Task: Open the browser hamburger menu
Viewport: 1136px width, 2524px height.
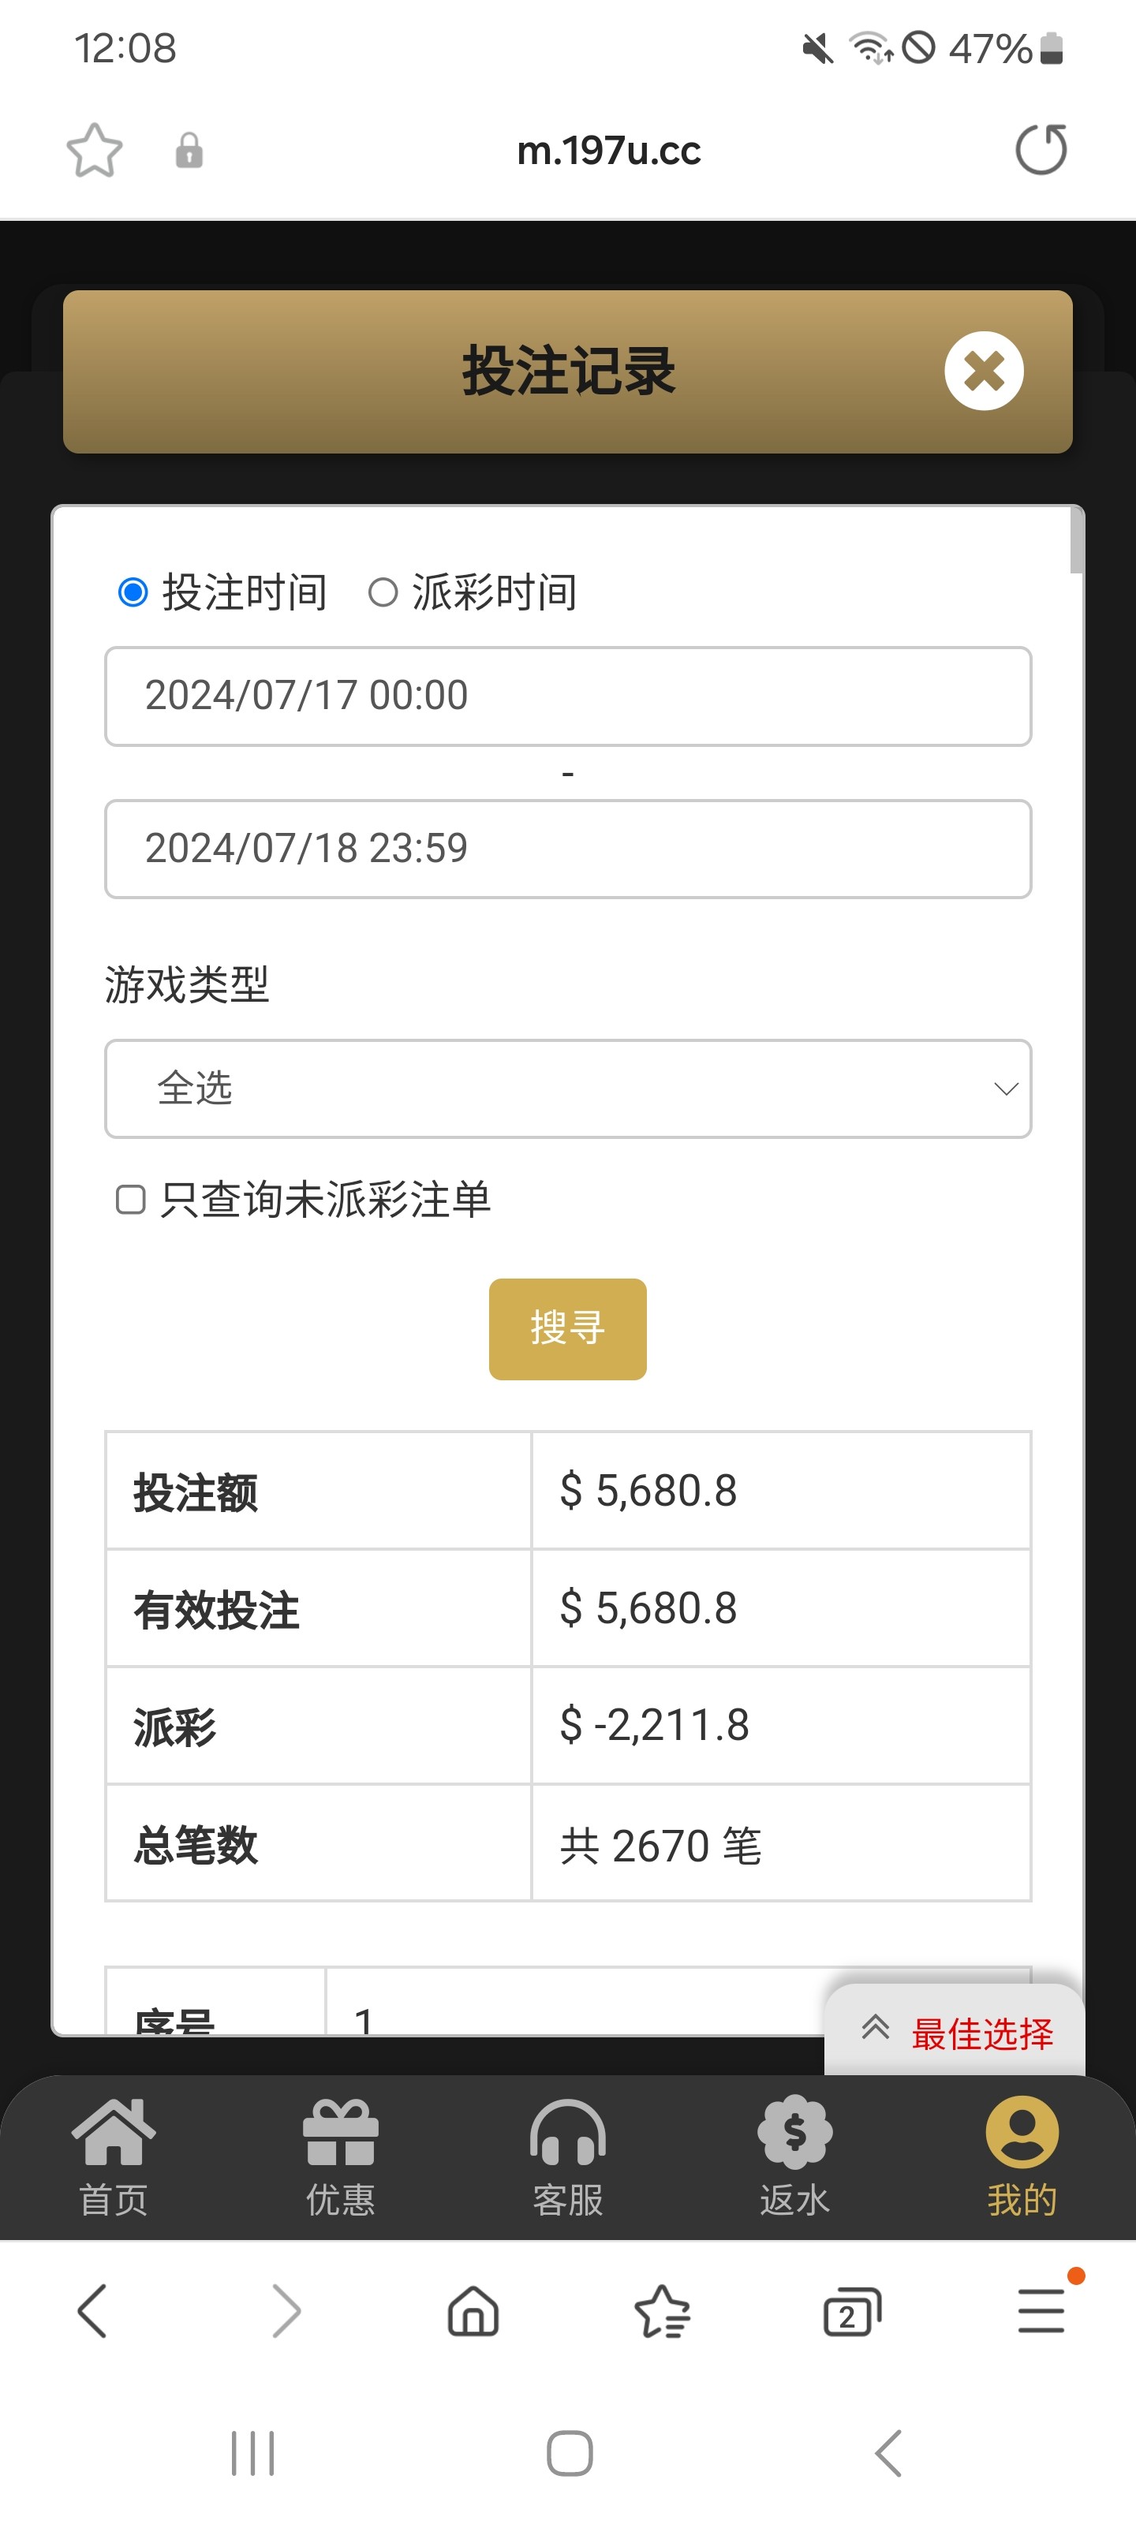Action: pyautogui.click(x=1041, y=2311)
